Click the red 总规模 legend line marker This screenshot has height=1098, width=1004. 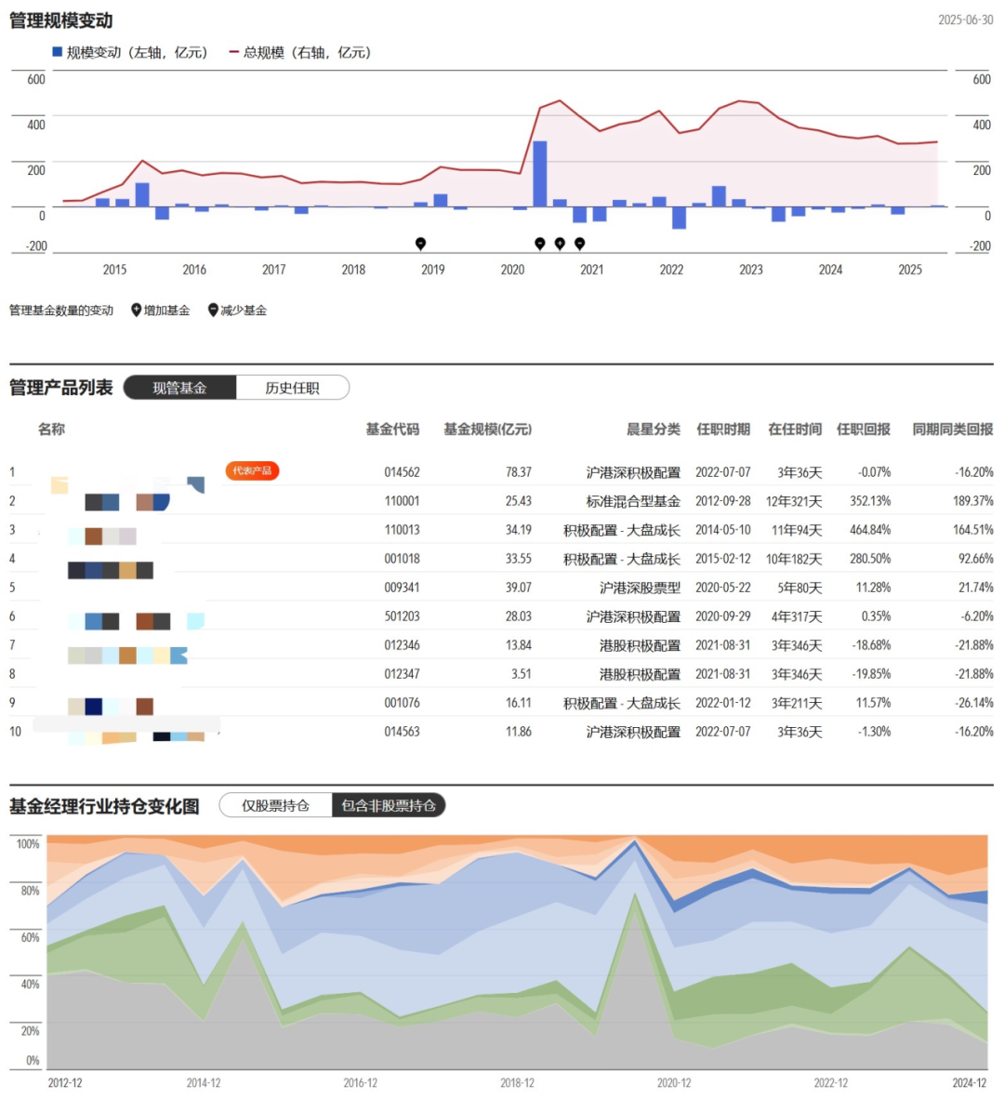[x=234, y=52]
